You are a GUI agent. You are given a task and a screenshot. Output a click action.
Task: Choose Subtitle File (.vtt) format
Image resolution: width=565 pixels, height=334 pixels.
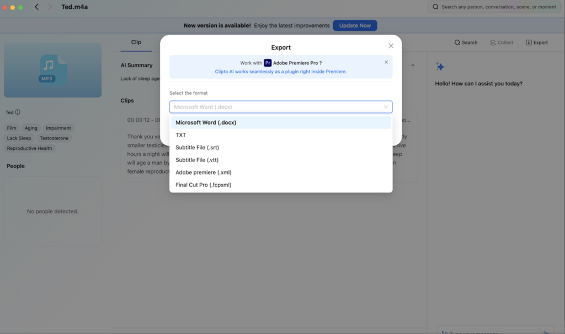tap(281, 160)
